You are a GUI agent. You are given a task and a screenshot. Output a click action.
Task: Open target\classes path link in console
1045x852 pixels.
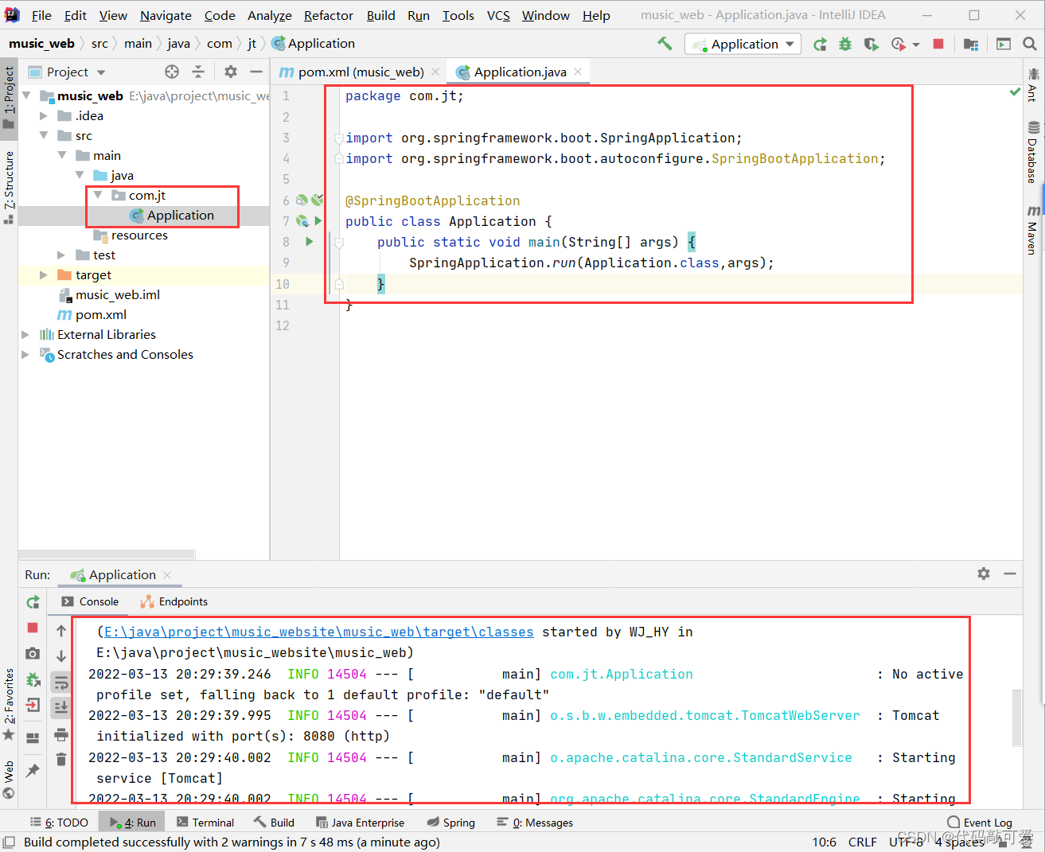(318, 632)
